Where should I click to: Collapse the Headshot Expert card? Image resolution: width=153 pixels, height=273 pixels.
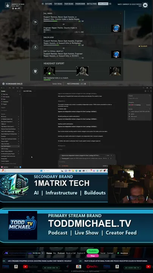tap(121, 63)
